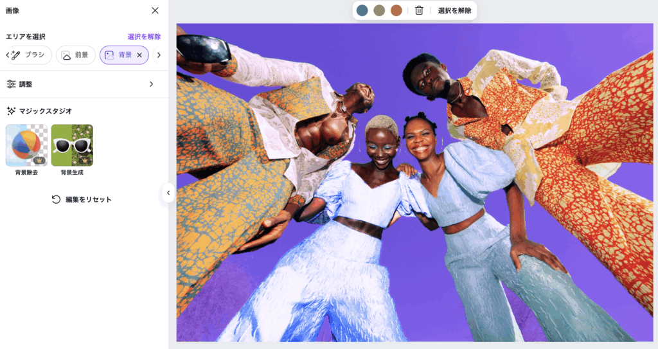658x349 pixels.
Task: Select the 前景 foreground chip
Action: pos(75,55)
